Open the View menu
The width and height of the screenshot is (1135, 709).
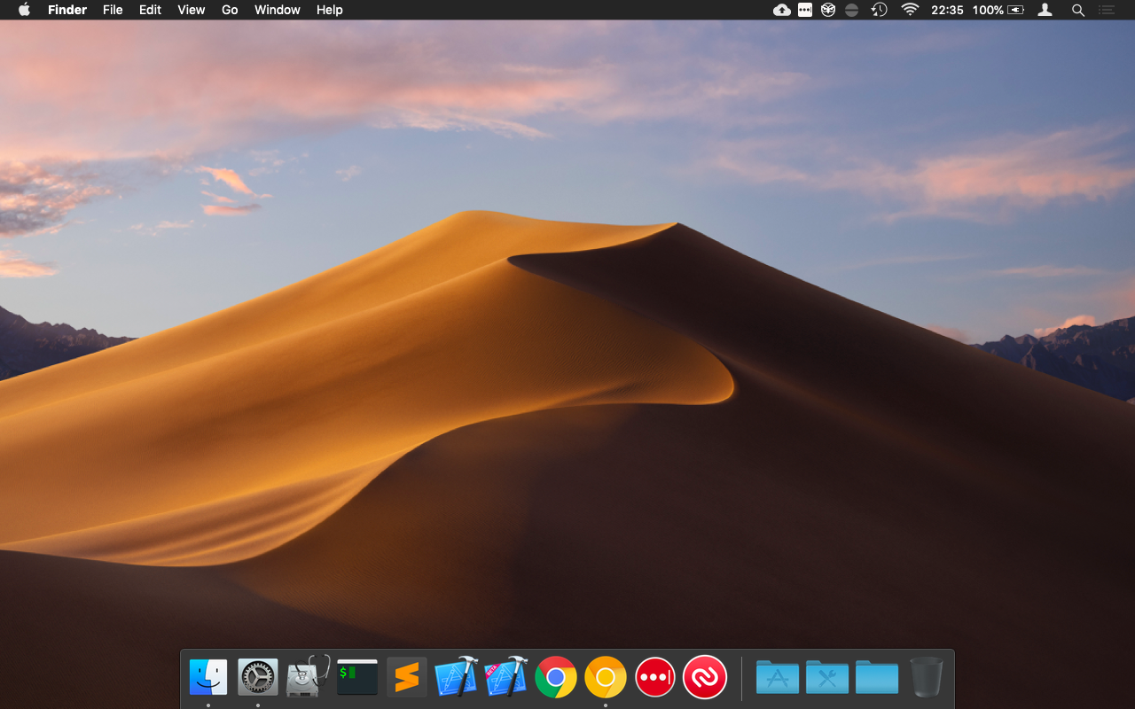192,10
